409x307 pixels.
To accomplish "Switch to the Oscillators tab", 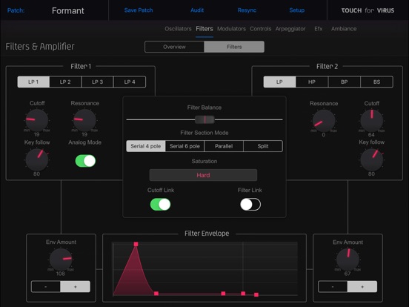I will (x=178, y=29).
